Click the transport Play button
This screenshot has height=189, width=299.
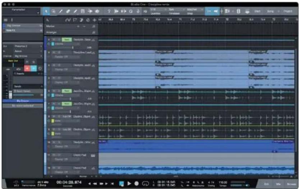click(129, 184)
